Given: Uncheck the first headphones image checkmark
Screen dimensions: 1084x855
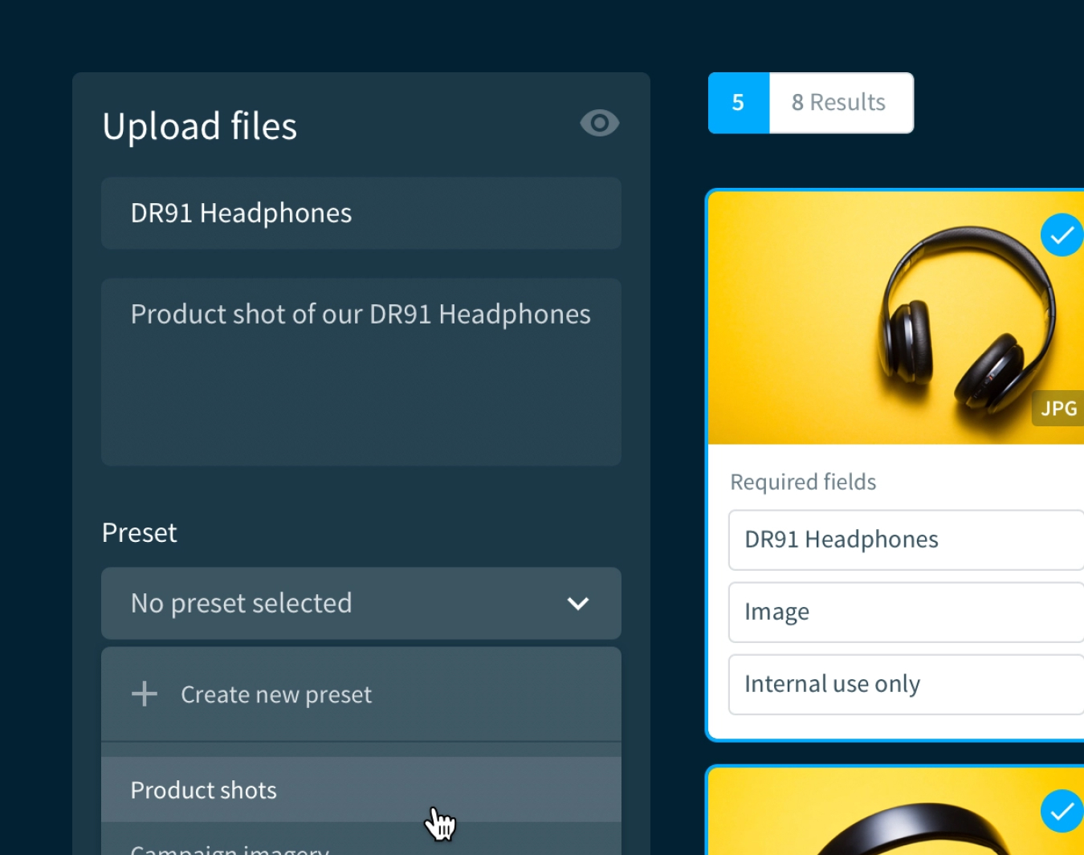Looking at the screenshot, I should [1062, 234].
